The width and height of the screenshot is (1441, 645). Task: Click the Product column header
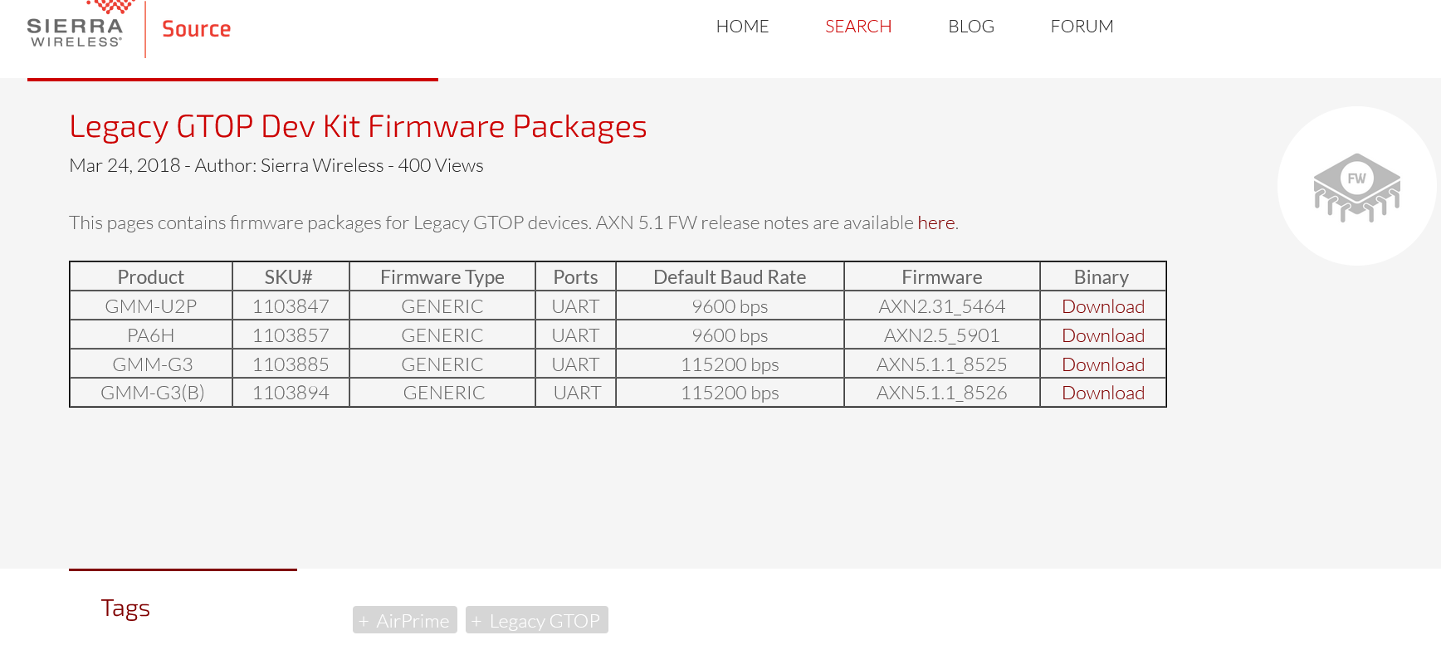pyautogui.click(x=150, y=277)
